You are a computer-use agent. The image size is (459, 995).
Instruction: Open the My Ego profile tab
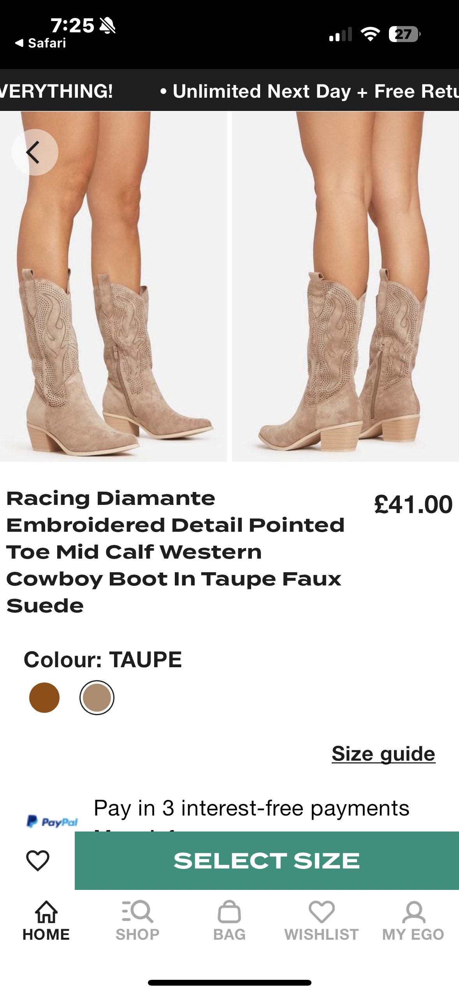413,921
